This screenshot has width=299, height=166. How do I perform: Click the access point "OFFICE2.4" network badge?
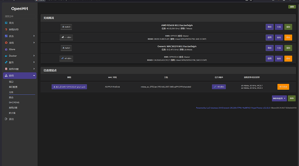click(x=69, y=87)
